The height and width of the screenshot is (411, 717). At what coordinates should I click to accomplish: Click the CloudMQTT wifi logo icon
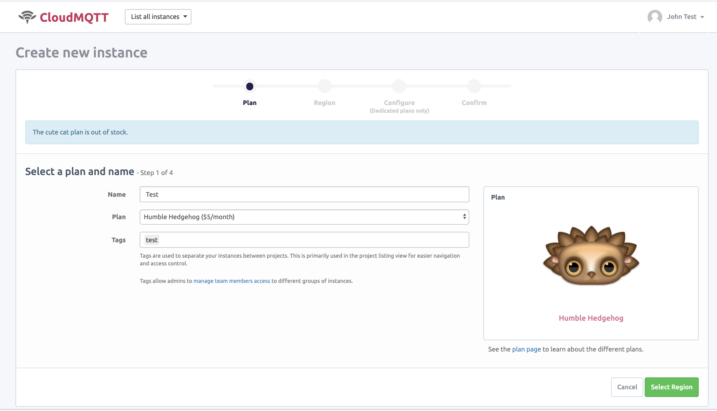click(27, 17)
